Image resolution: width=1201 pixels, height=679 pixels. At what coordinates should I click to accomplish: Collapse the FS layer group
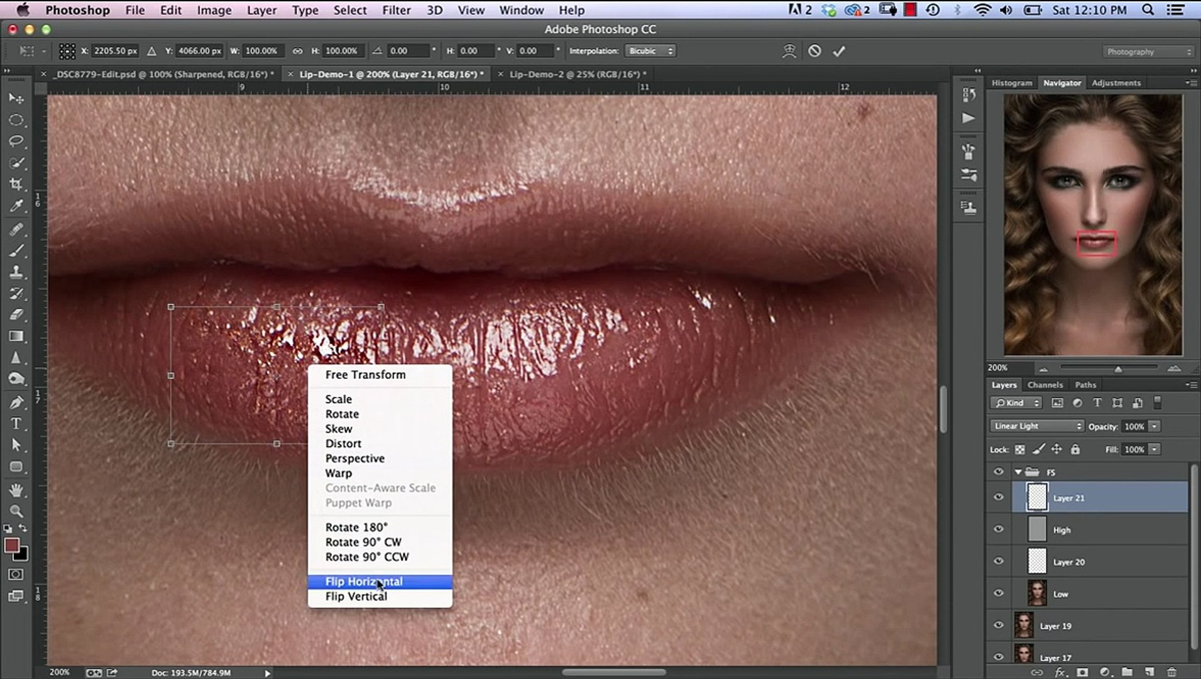(x=1017, y=472)
